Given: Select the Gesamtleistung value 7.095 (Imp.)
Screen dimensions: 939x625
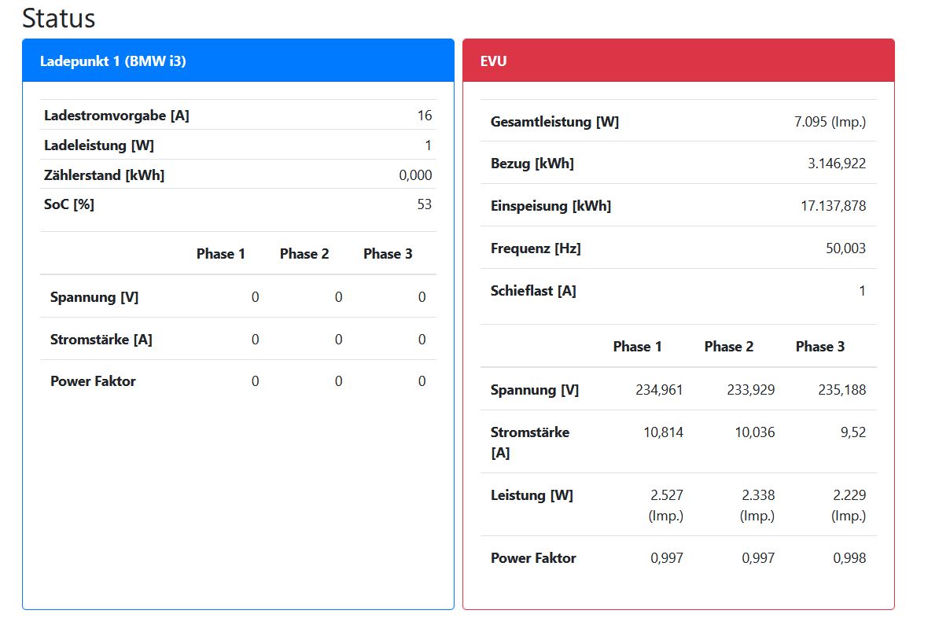Looking at the screenshot, I should pos(830,122).
